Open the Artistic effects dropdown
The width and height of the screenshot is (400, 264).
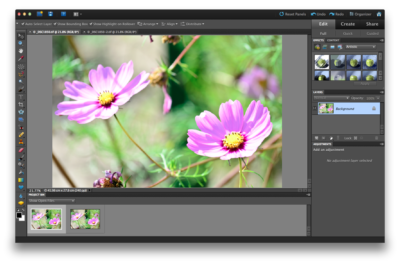361,47
